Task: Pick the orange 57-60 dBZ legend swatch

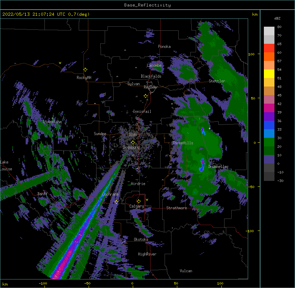Action: point(269,56)
